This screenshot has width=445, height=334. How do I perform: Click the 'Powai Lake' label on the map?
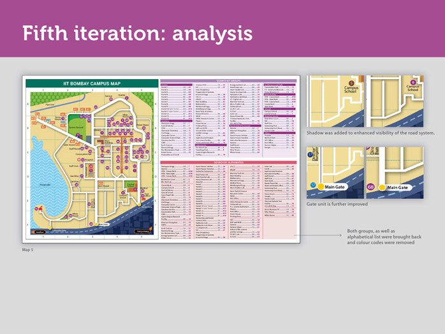pyautogui.click(x=45, y=185)
